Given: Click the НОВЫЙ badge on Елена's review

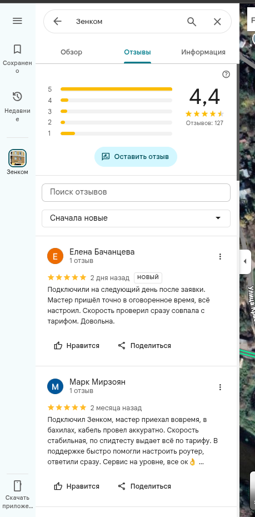Looking at the screenshot, I should click(148, 277).
